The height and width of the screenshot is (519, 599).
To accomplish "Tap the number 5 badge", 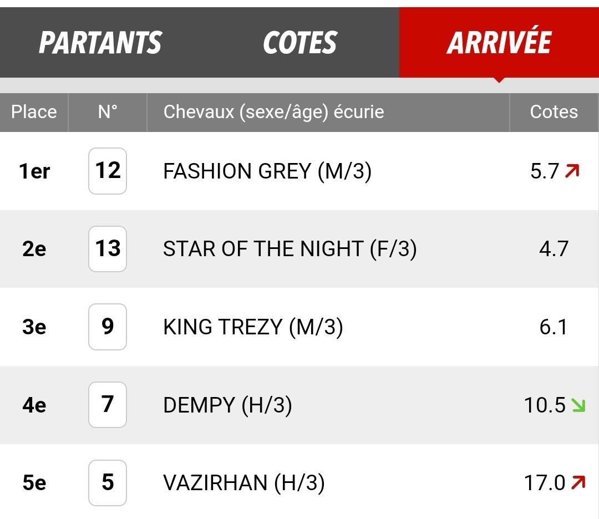I will point(108,483).
